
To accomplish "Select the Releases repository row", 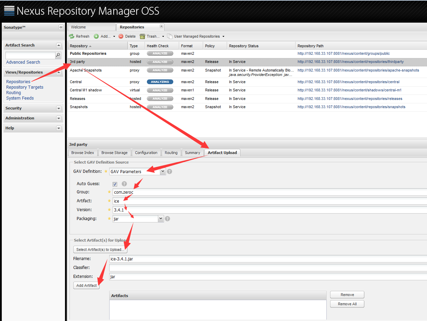I will [x=247, y=99].
